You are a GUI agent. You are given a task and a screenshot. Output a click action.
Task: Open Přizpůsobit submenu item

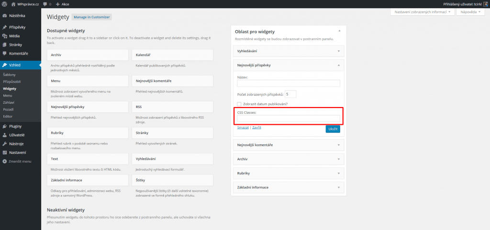[x=12, y=81]
